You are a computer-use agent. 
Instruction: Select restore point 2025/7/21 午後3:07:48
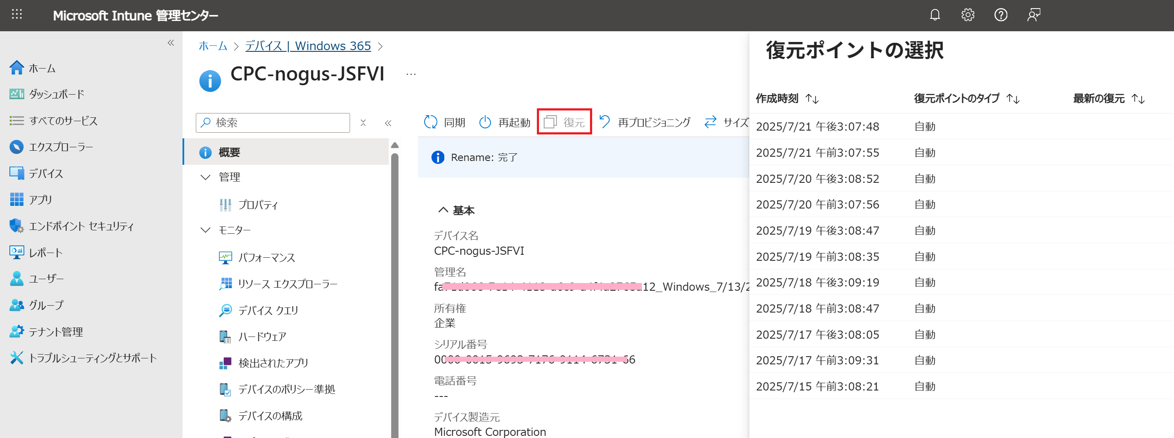pos(961,127)
